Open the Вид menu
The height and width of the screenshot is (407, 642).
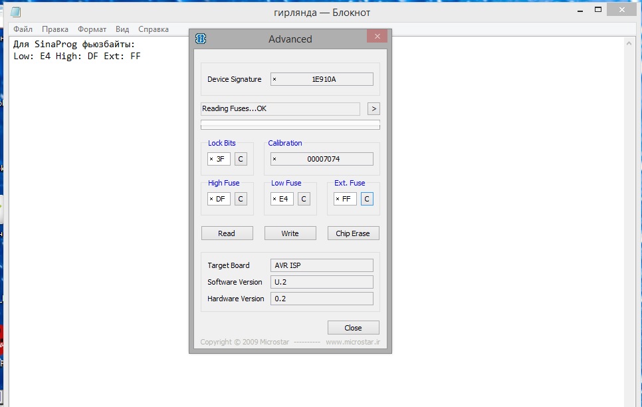click(x=122, y=29)
